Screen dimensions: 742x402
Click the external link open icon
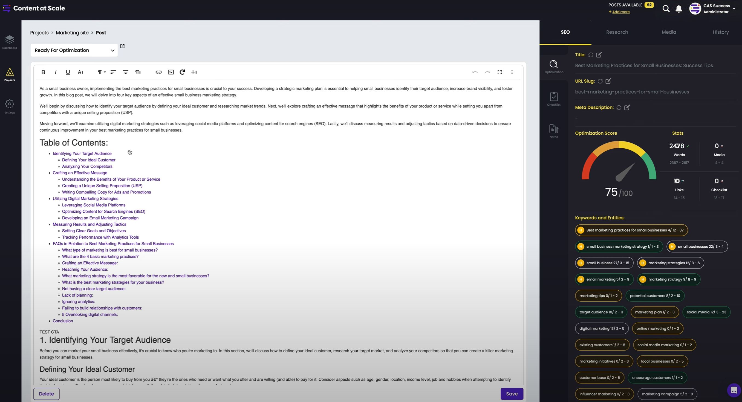(122, 46)
